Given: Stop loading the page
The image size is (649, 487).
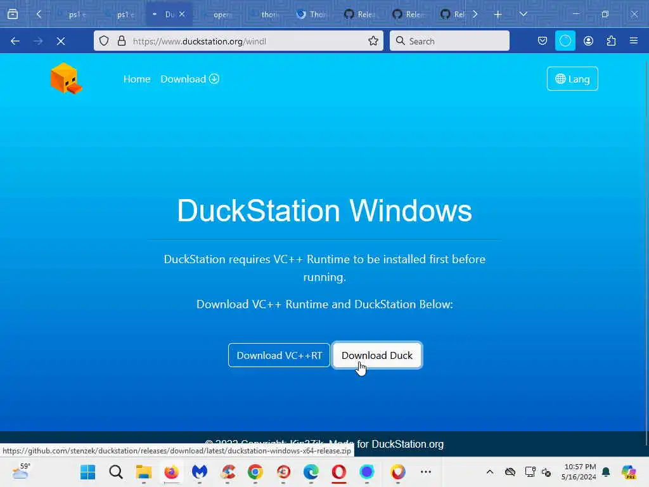Looking at the screenshot, I should pos(61,41).
